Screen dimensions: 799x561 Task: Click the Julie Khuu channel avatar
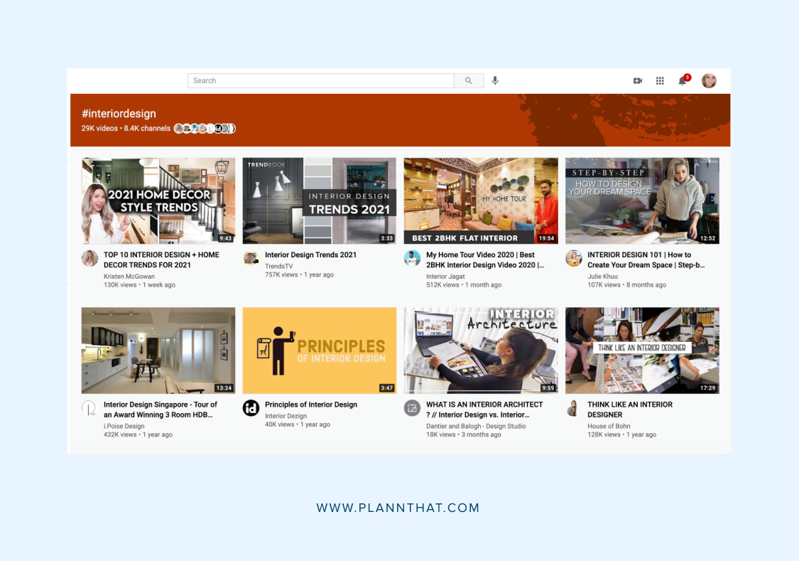tap(574, 258)
